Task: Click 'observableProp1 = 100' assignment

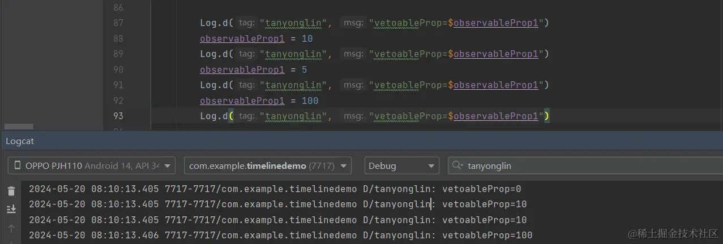Action: tap(259, 101)
